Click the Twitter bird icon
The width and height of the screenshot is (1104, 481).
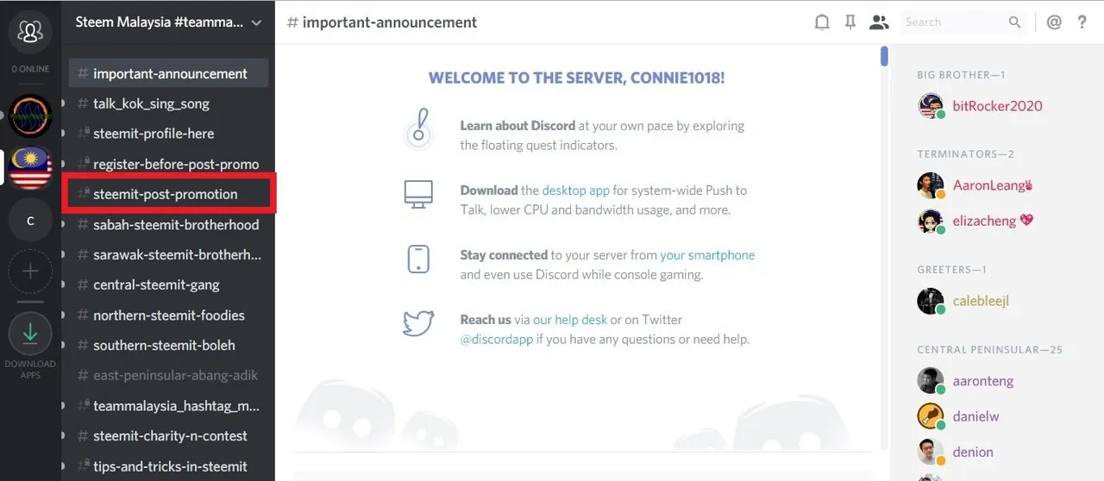pos(418,324)
